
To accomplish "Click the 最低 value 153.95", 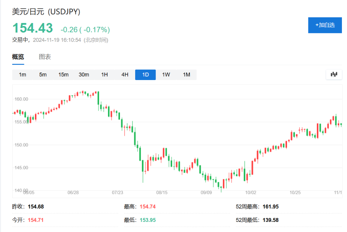I will pyautogui.click(x=148, y=220).
